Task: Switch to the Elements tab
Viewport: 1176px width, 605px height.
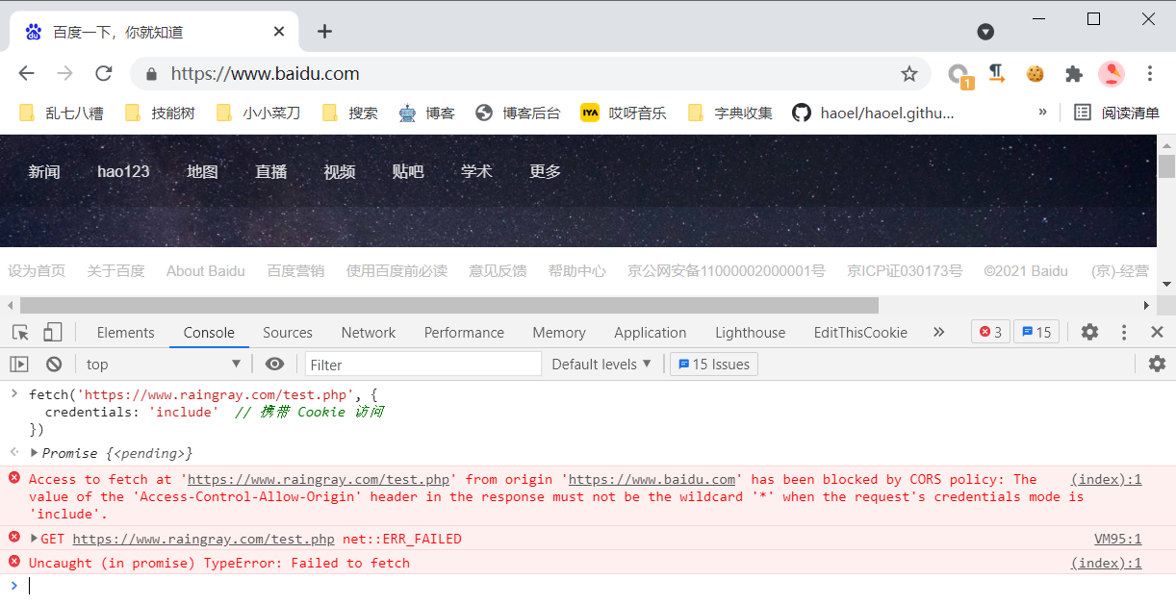Action: (x=125, y=332)
